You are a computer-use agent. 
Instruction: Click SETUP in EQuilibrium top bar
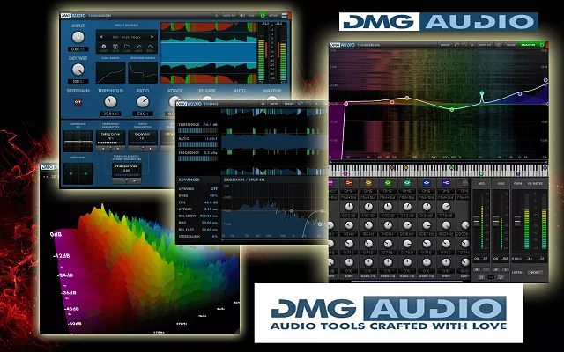[x=510, y=45]
